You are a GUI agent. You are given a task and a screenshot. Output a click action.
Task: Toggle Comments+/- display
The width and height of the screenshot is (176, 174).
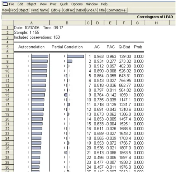116,10
